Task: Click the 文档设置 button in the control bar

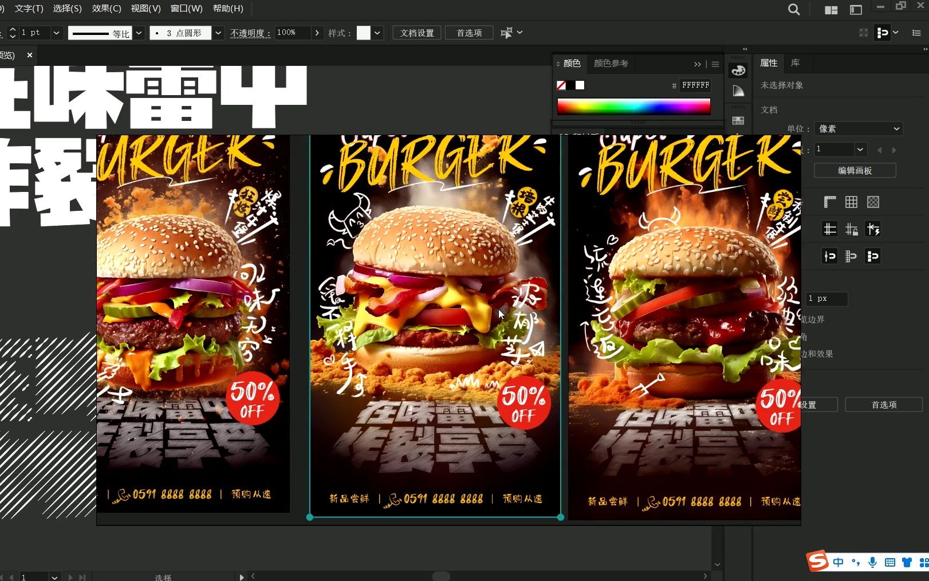Action: 417,33
